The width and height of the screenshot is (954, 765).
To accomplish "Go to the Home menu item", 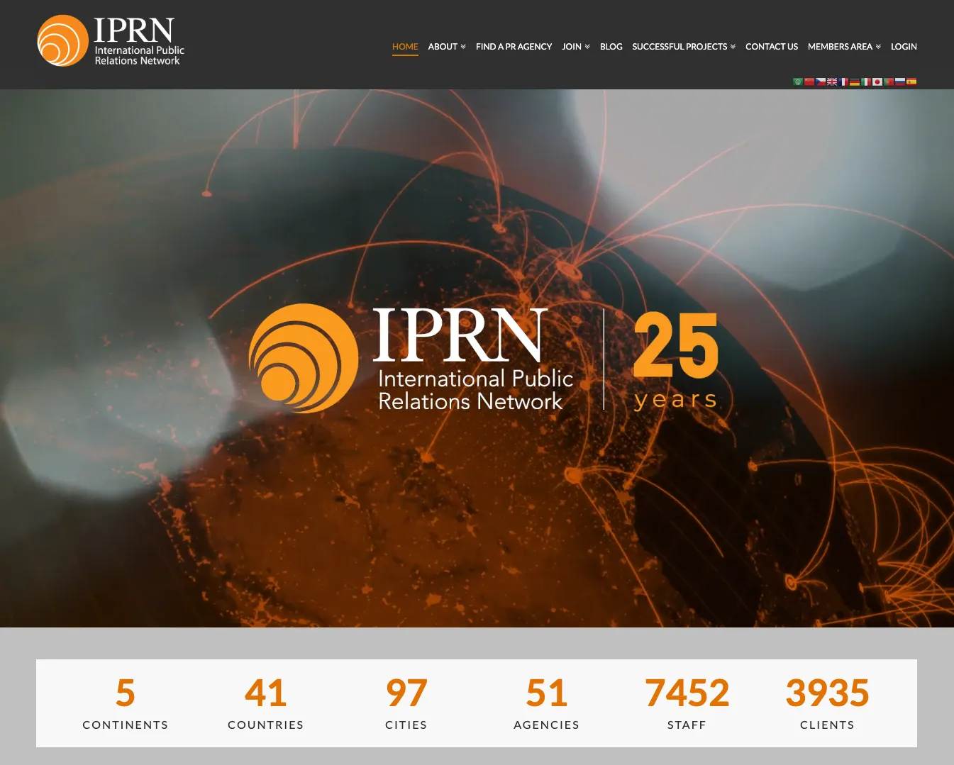I will point(405,47).
